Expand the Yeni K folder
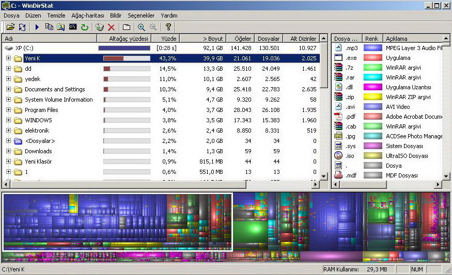The height and width of the screenshot is (275, 452). coord(8,58)
